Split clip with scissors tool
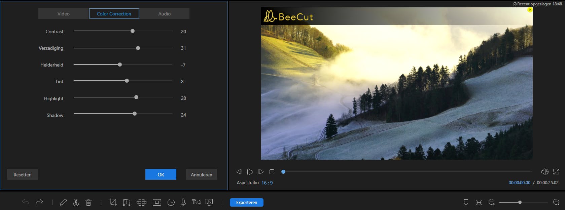Screen dimensions: 565x210 click(x=76, y=202)
